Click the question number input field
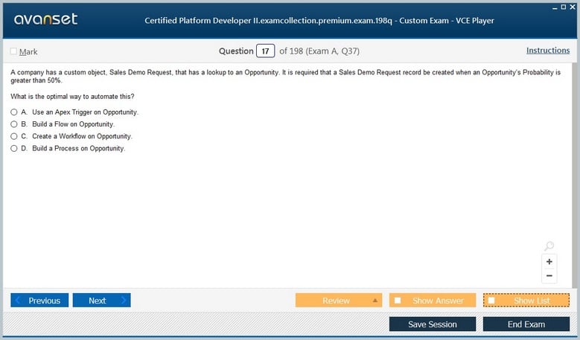This screenshot has height=340, width=580. pyautogui.click(x=265, y=51)
